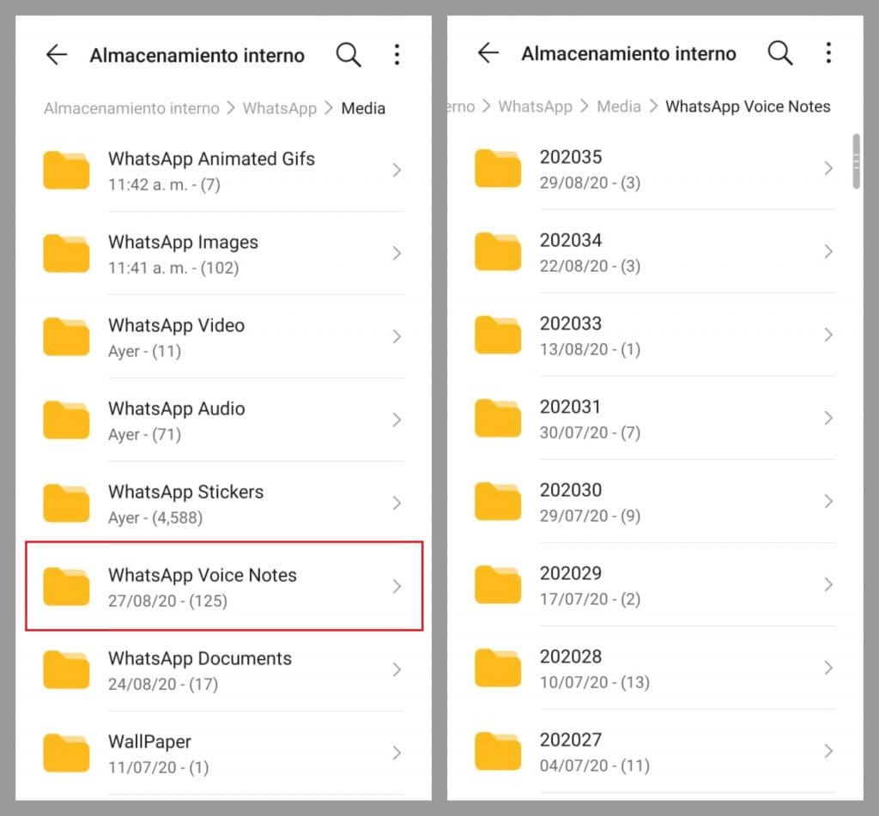This screenshot has width=879, height=816.
Task: Open the three-dot menu on the Media screen
Action: (x=397, y=55)
